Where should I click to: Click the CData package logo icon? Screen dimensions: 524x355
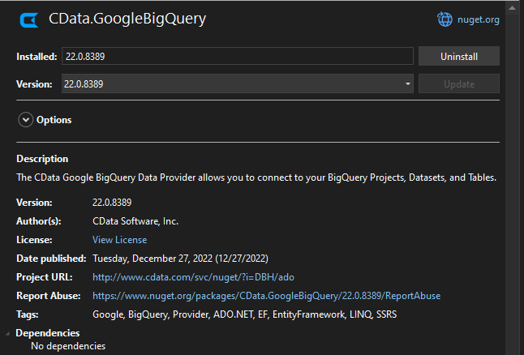29,19
